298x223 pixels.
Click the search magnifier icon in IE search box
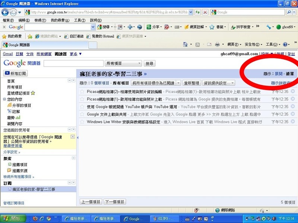tap(289, 12)
